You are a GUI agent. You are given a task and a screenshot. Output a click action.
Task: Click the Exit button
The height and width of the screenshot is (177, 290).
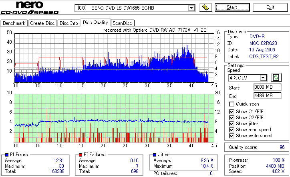pos(270,7)
